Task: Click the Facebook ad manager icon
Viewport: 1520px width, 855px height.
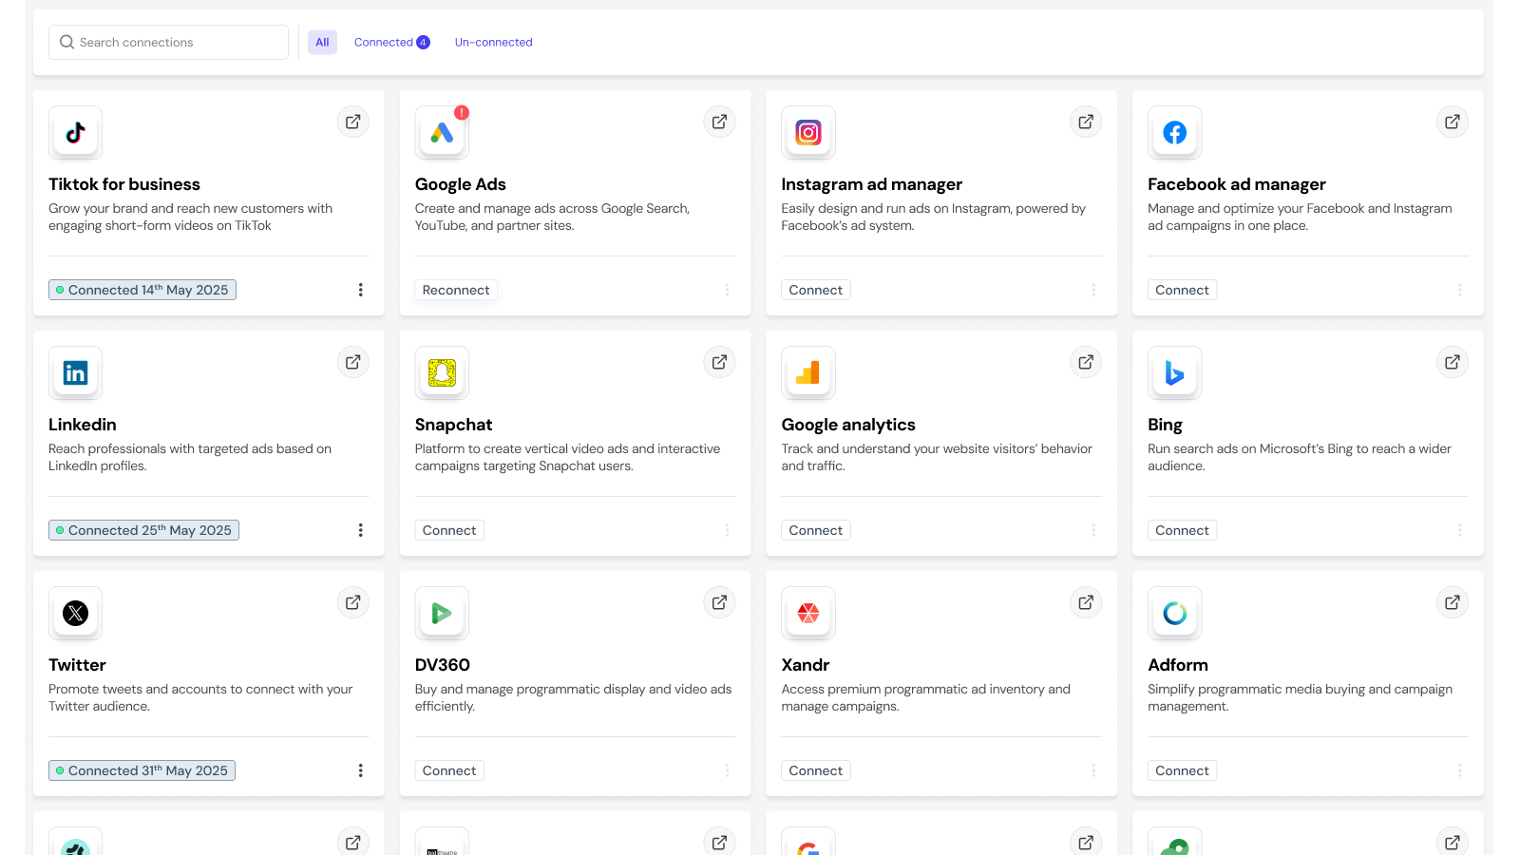Action: (1174, 133)
